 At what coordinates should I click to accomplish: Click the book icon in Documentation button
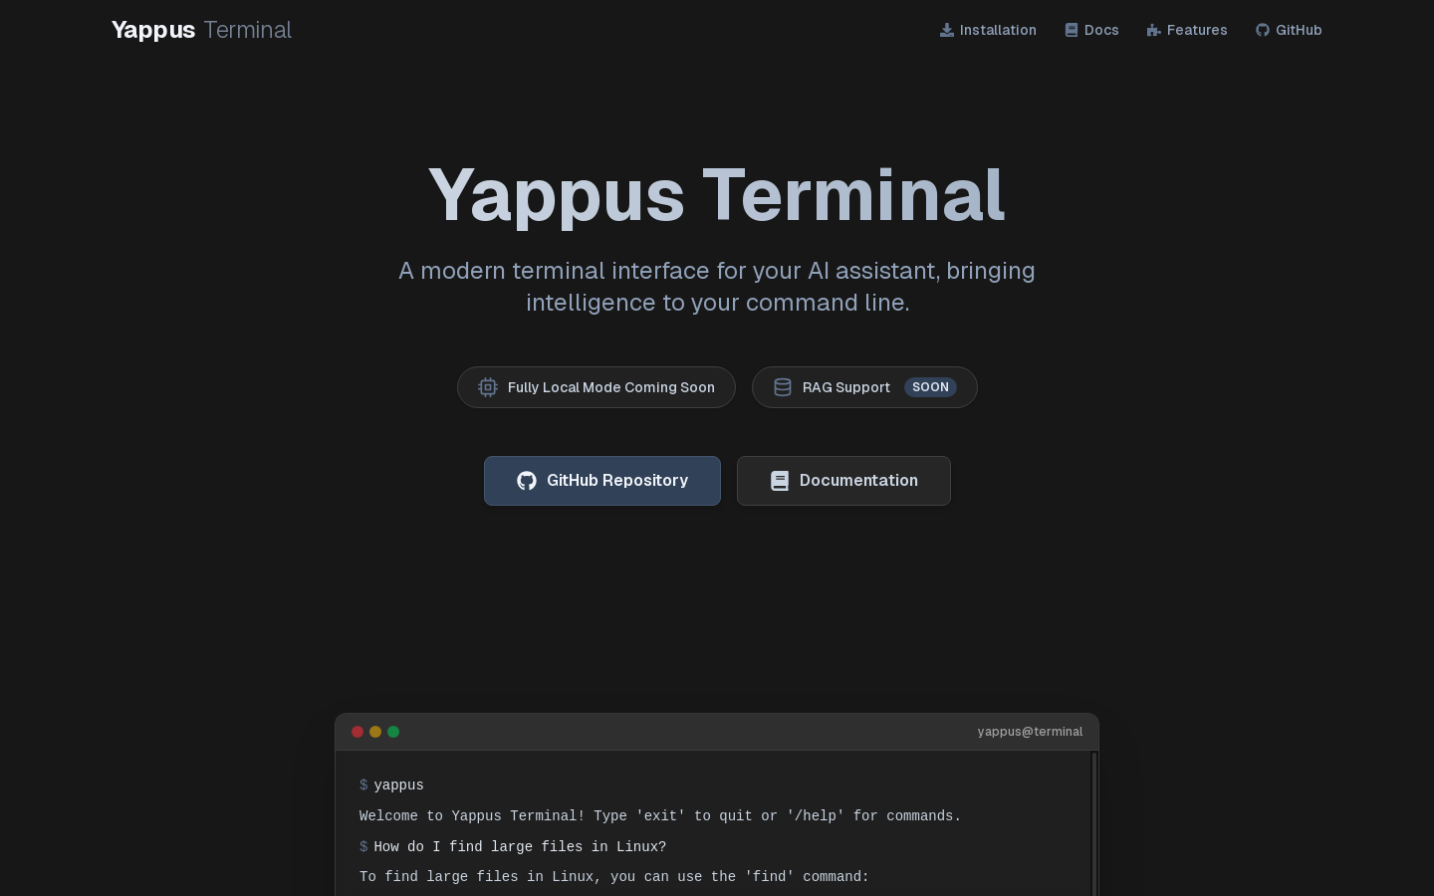[780, 481]
